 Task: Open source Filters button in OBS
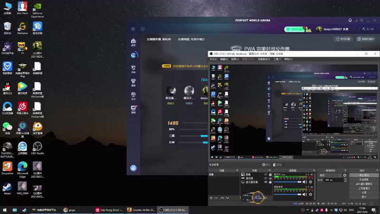pos(277,165)
